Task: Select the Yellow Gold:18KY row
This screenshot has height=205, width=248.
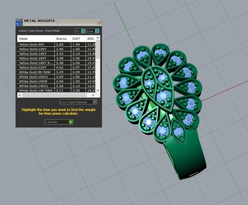Action: [56, 58]
